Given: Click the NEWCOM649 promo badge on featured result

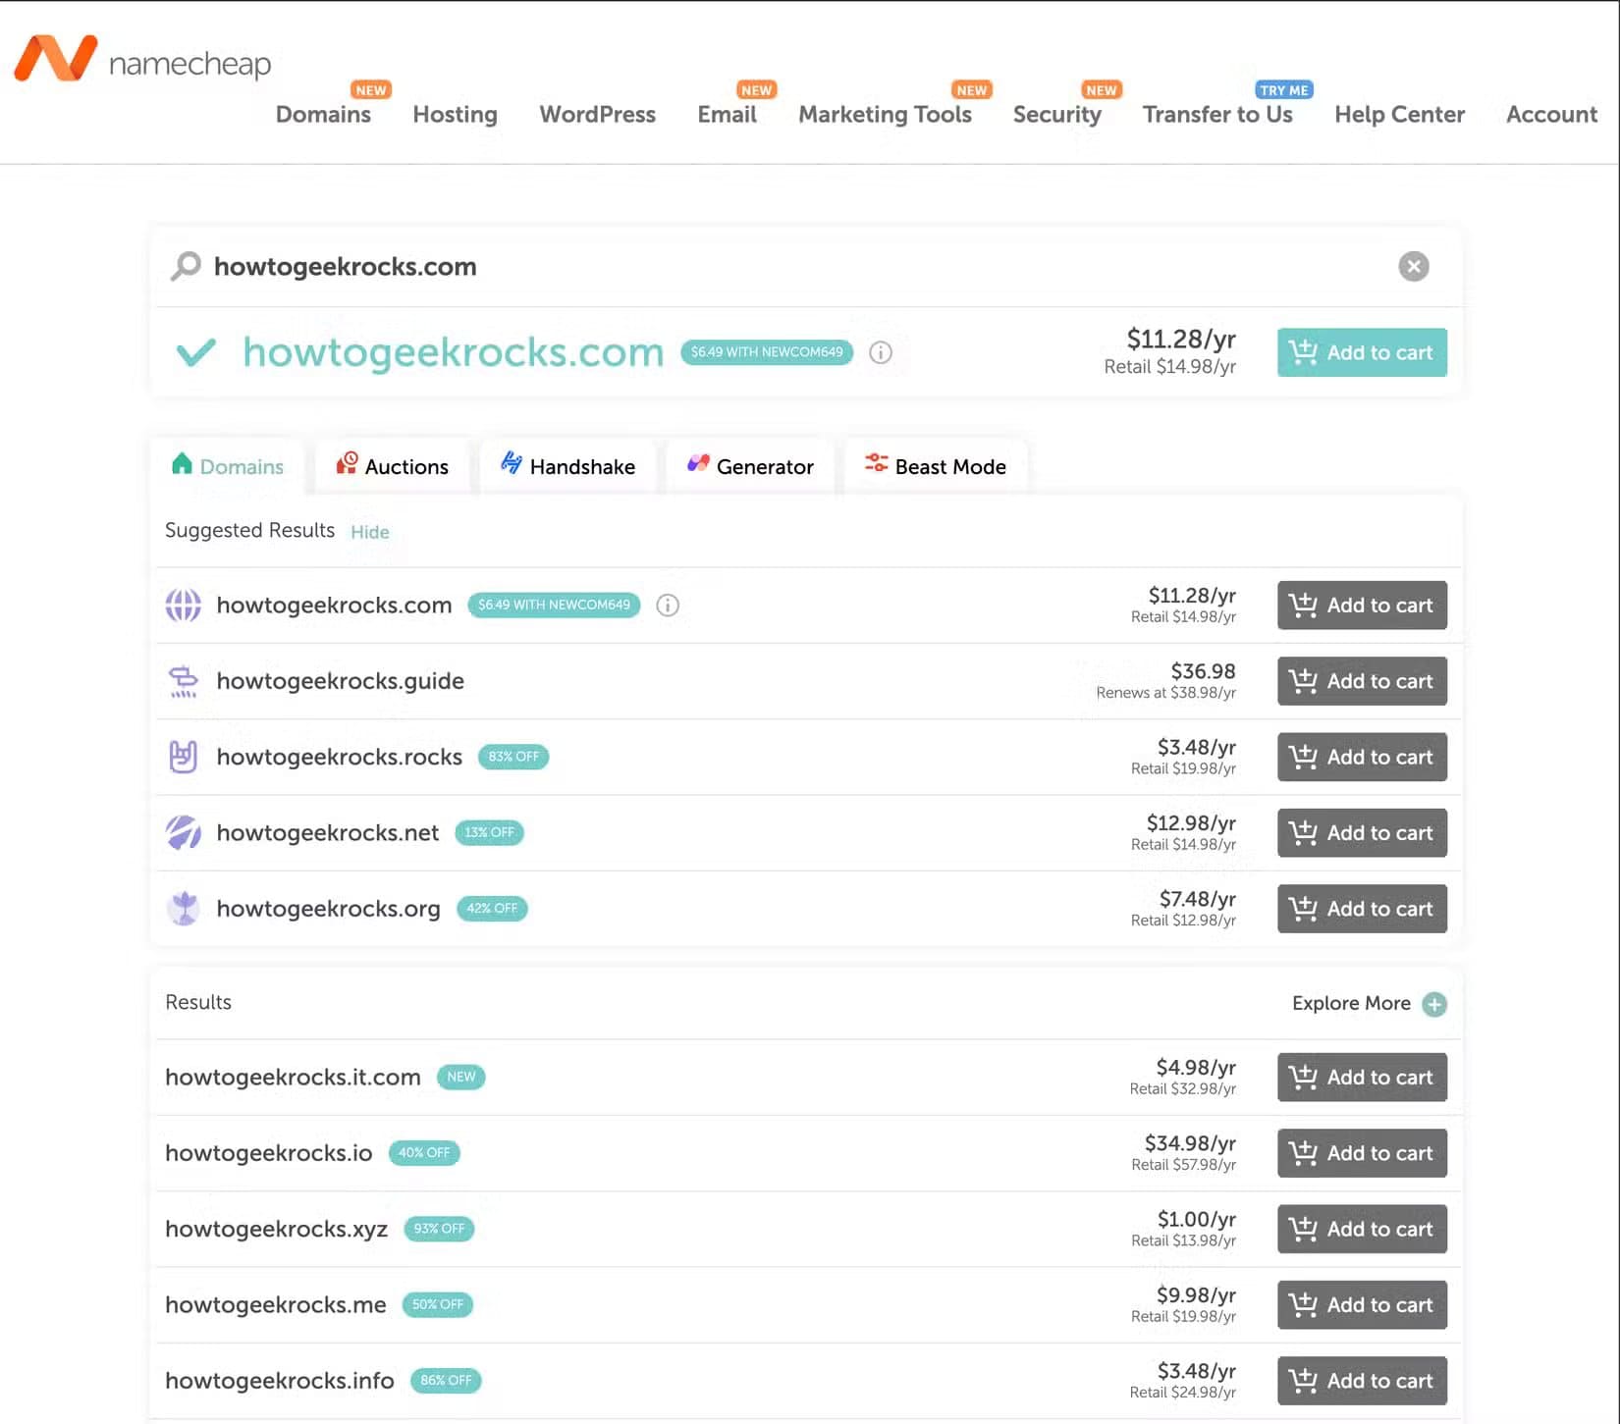Looking at the screenshot, I should point(767,351).
